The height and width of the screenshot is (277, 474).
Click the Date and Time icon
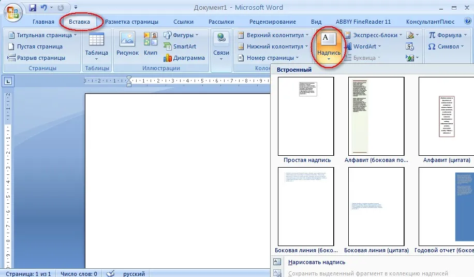pyautogui.click(x=410, y=46)
